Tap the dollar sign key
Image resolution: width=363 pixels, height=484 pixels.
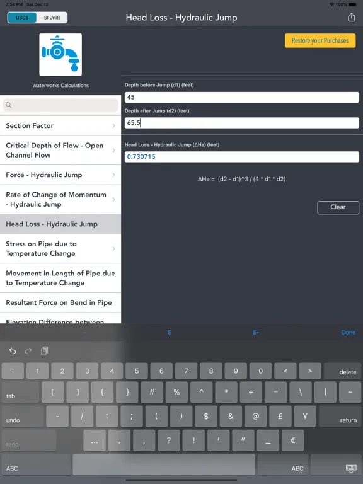(x=206, y=417)
